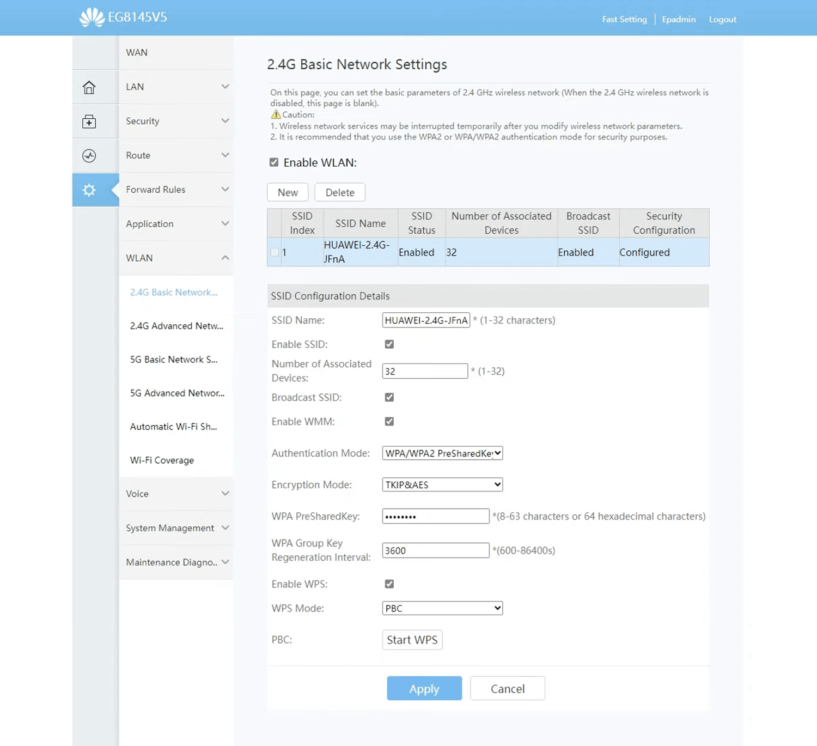Viewport: 817px width, 746px height.
Task: Disable the Enable WPS checkbox
Action: pyautogui.click(x=389, y=584)
